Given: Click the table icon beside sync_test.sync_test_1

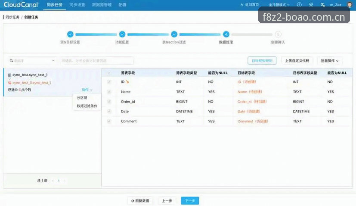Looking at the screenshot, I should pos(9,75).
